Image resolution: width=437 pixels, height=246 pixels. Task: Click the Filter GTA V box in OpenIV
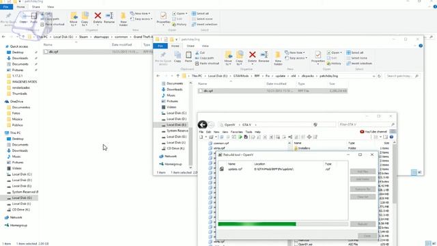tap(367, 124)
